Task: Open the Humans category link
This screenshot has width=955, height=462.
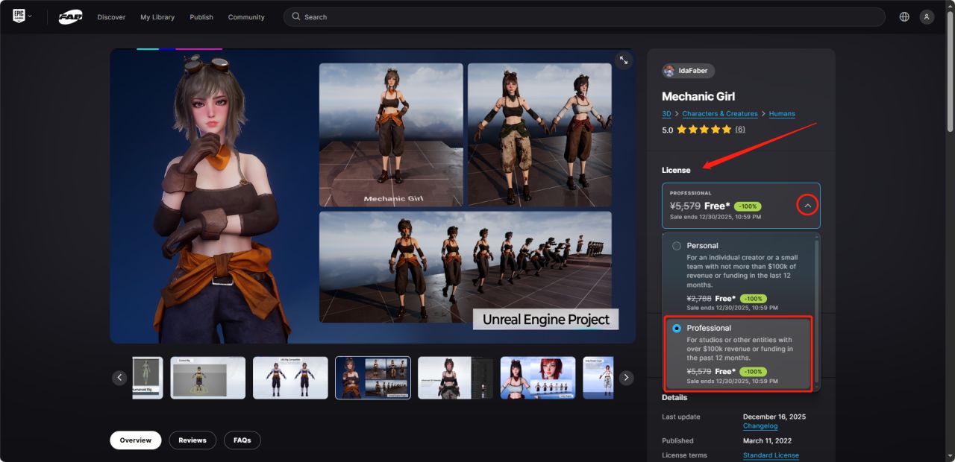Action: pos(782,114)
